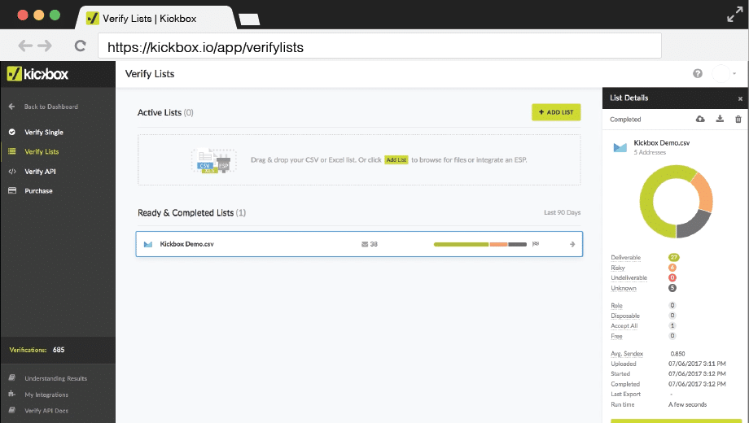Click browser forward arrow
This screenshot has height=423, width=749.
tap(45, 46)
